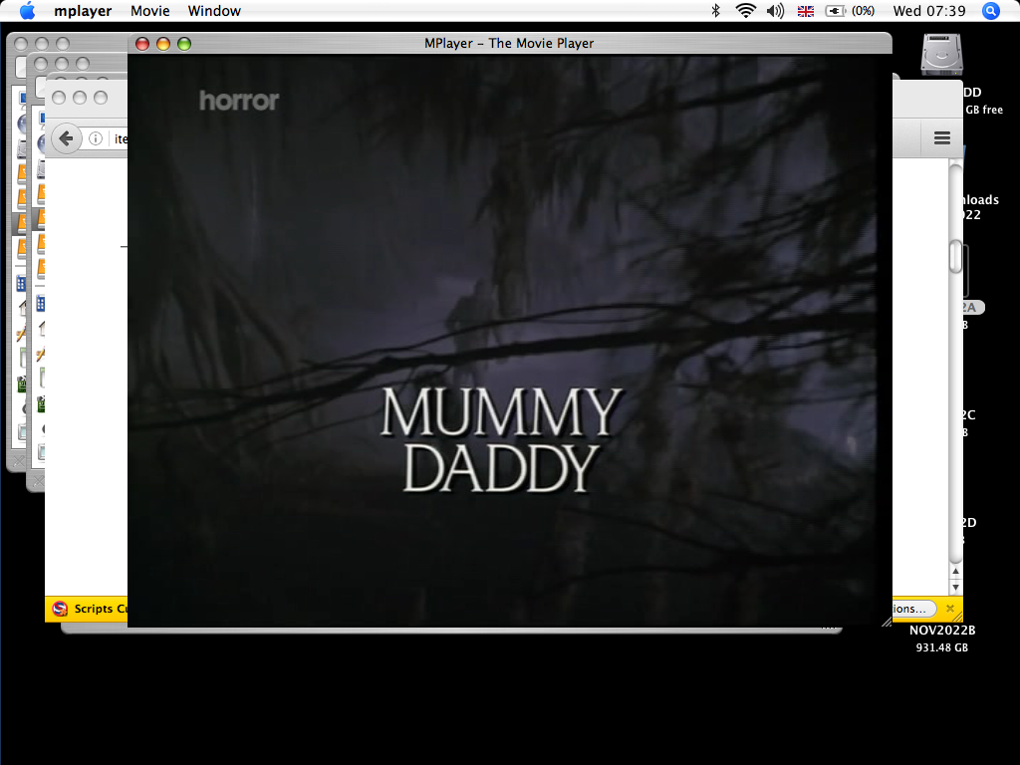Open the Window menu
This screenshot has width=1020, height=765.
(x=214, y=11)
